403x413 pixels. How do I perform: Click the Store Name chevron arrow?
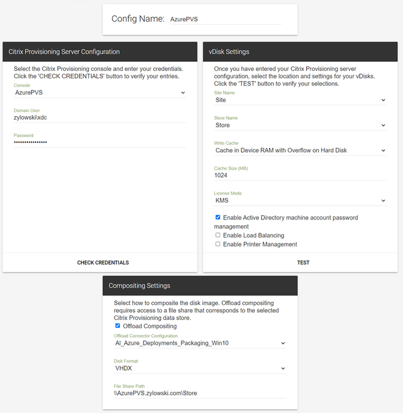[x=383, y=125]
